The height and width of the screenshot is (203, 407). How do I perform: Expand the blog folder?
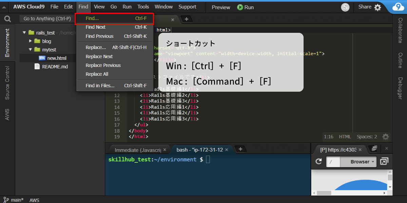[x=31, y=41]
